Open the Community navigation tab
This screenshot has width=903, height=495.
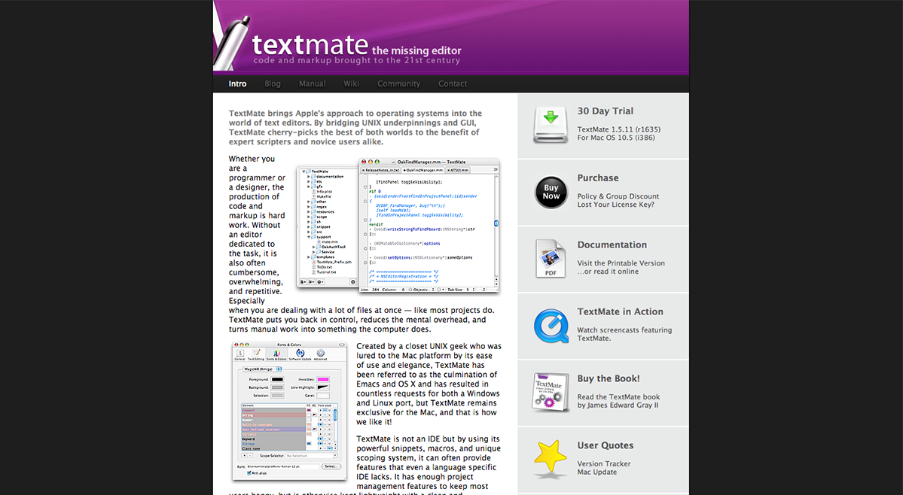(x=398, y=84)
